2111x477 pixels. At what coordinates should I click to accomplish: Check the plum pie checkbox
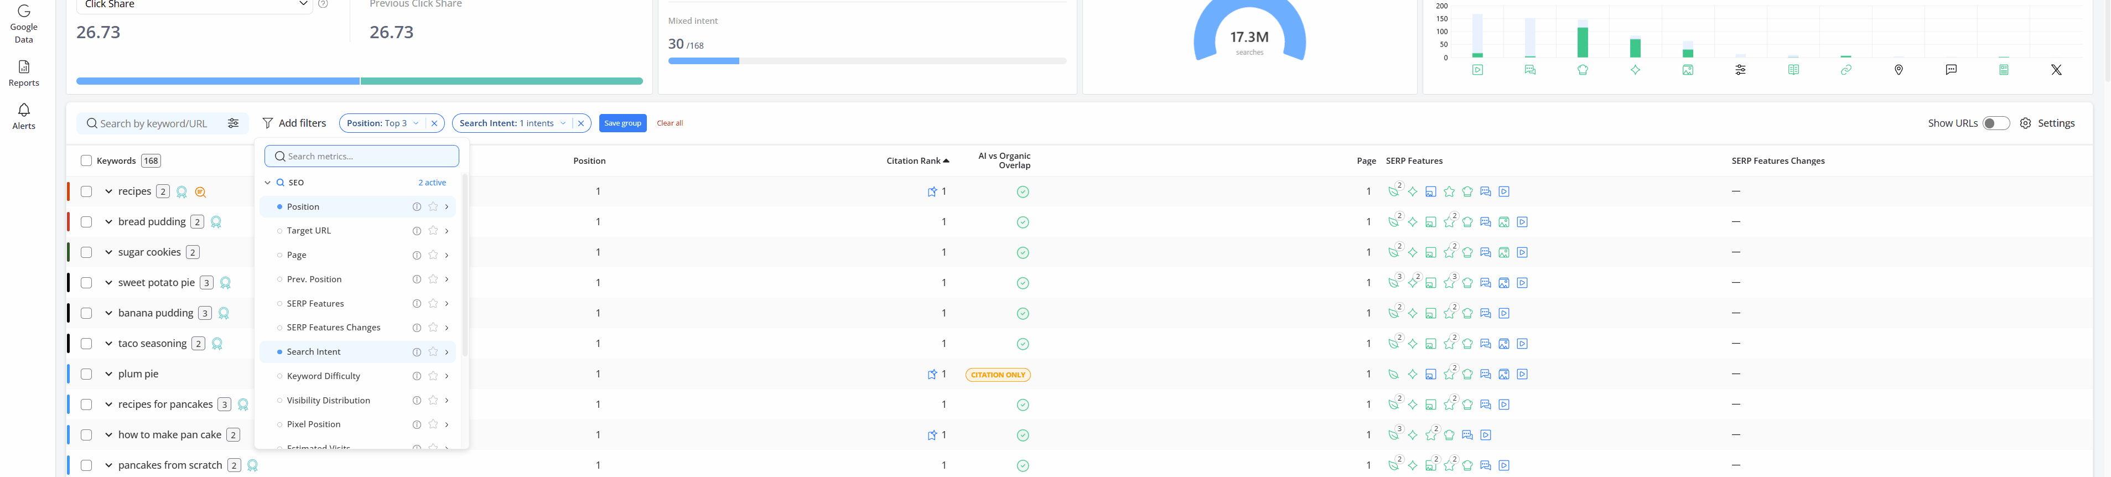coord(86,374)
